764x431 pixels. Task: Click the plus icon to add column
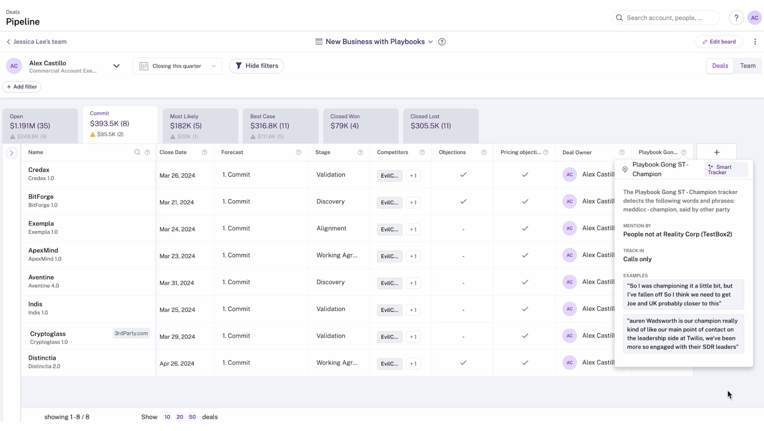tap(717, 152)
